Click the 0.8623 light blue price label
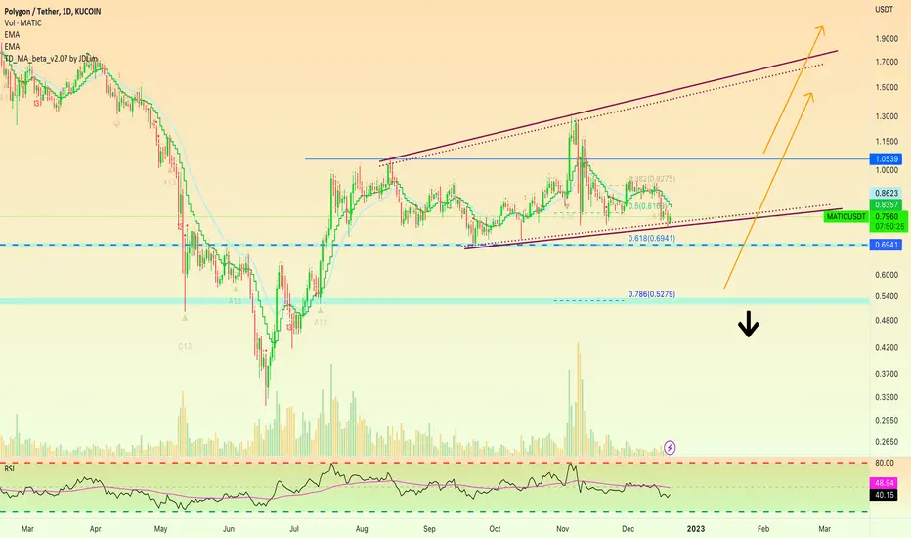This screenshot has width=911, height=538. [886, 193]
